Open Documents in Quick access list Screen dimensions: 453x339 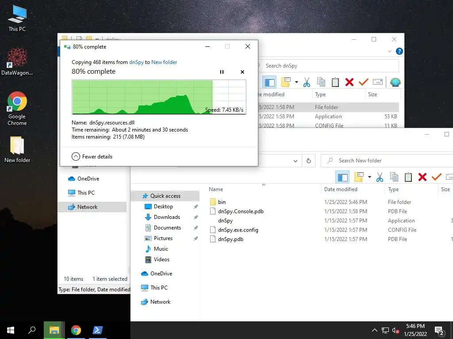coord(167,228)
